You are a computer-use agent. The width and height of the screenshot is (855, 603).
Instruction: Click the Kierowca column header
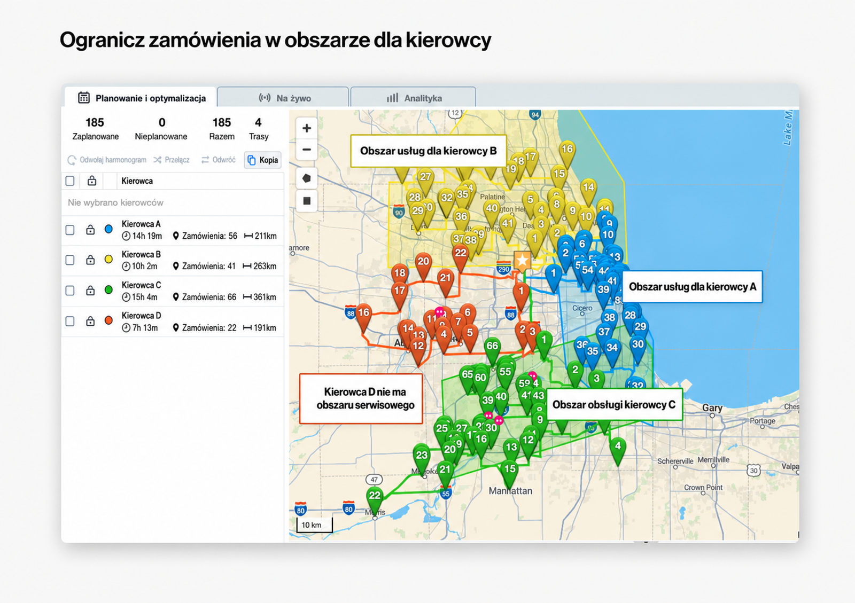pyautogui.click(x=137, y=181)
